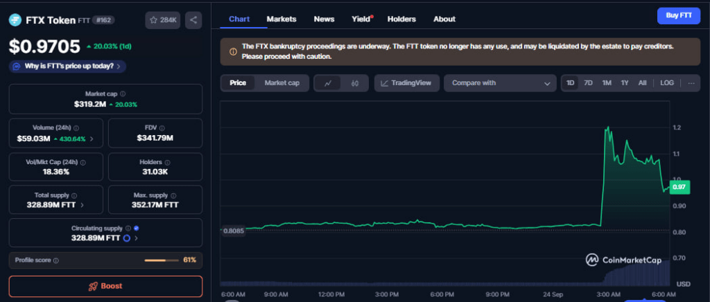Click the Buy FTT button
Image resolution: width=710 pixels, height=302 pixels.
679,16
